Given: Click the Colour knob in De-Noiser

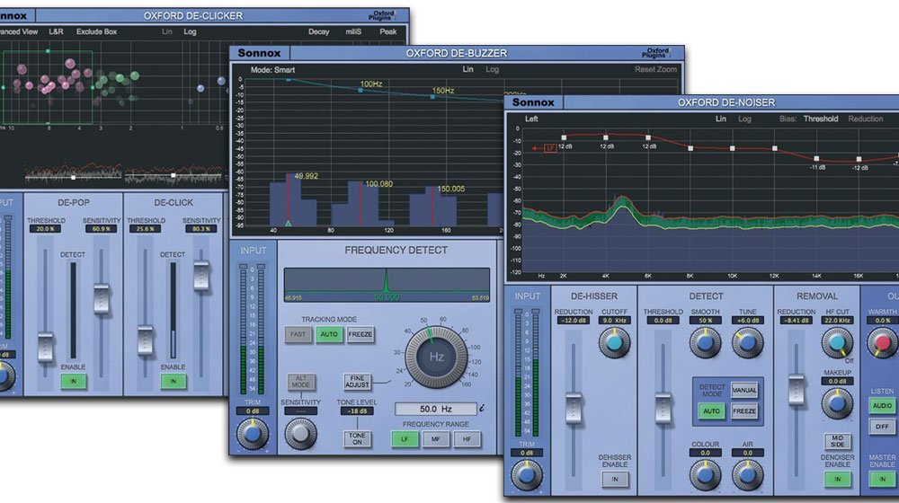Looking at the screenshot, I should click(x=705, y=475).
